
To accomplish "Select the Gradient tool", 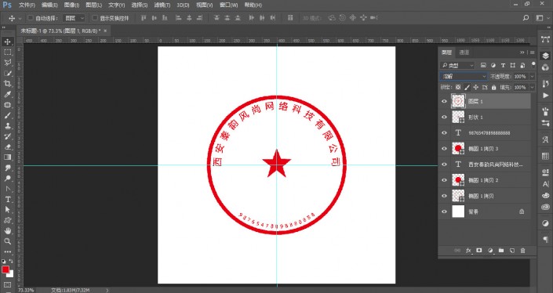I will pyautogui.click(x=7, y=157).
